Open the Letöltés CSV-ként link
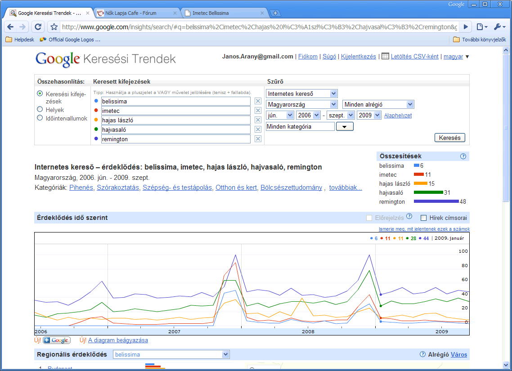512x371 pixels. pyautogui.click(x=414, y=57)
